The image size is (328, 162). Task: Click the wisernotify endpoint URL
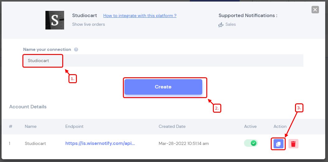click(100, 143)
